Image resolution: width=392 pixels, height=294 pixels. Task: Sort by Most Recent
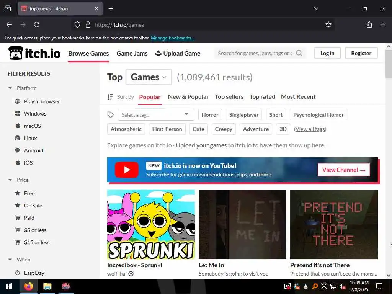pyautogui.click(x=298, y=97)
